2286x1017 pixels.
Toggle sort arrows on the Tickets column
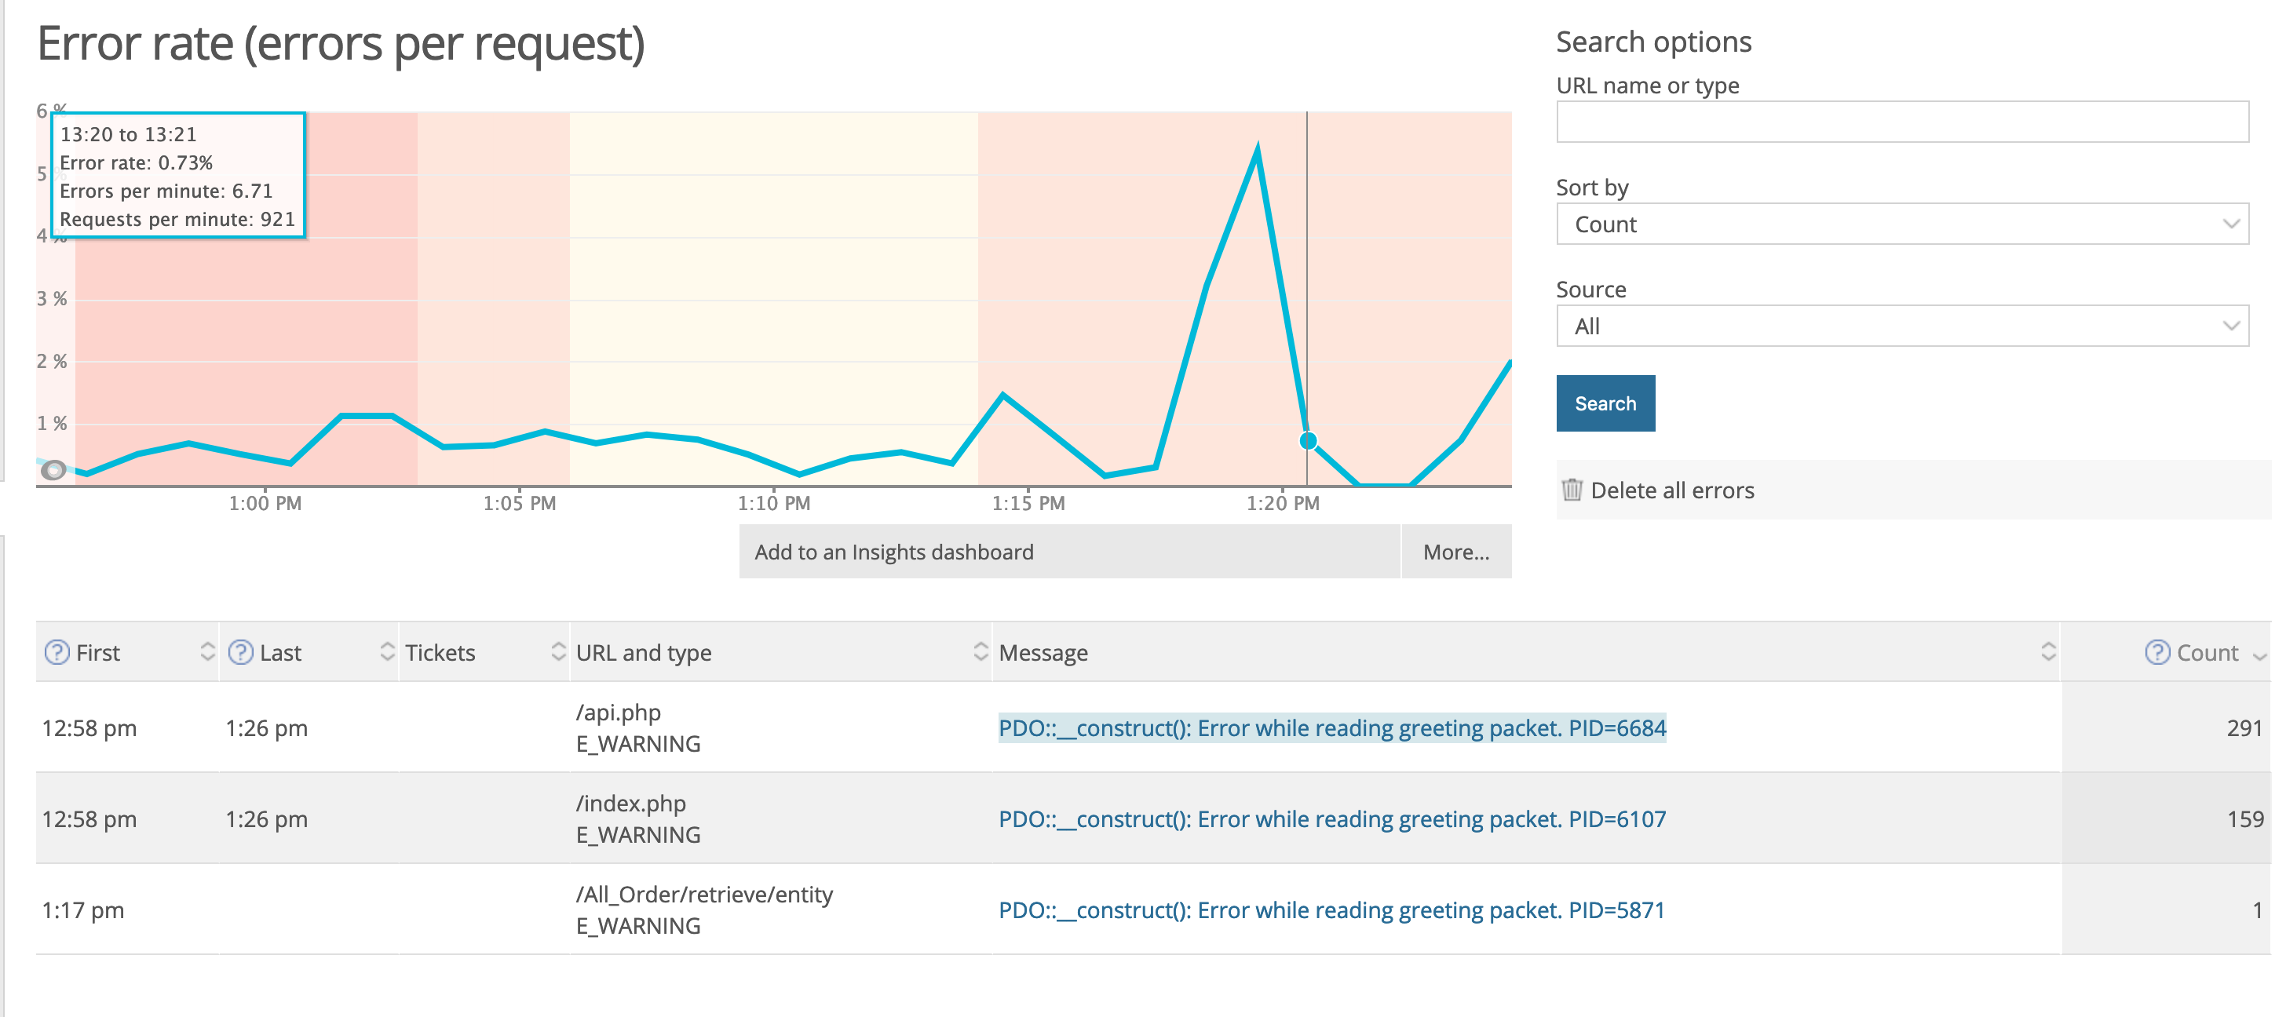[558, 652]
